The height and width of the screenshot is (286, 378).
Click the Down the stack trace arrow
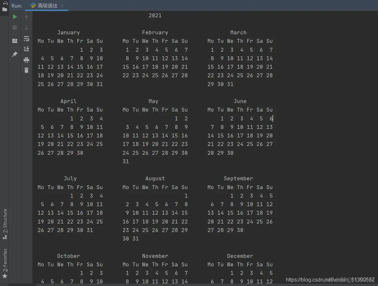26,28
